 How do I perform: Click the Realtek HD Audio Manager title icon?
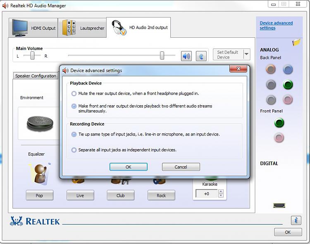[x=5, y=5]
